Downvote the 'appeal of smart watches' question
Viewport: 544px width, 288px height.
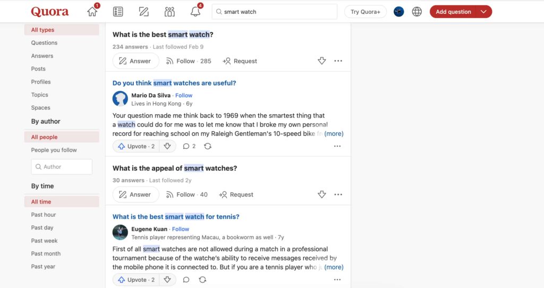click(321, 194)
